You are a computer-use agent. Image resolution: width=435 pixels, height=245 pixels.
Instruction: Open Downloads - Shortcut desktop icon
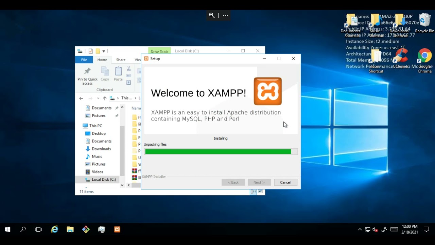[x=400, y=26]
